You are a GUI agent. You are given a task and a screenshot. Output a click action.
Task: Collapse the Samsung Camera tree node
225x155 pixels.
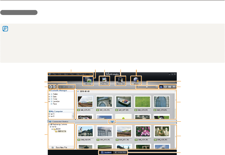(49, 124)
